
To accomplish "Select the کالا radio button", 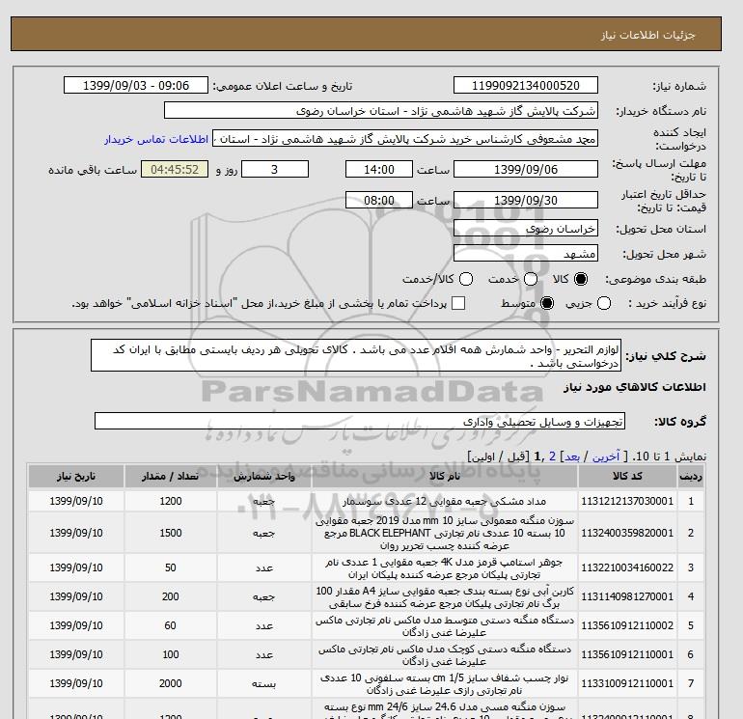I will [x=581, y=279].
